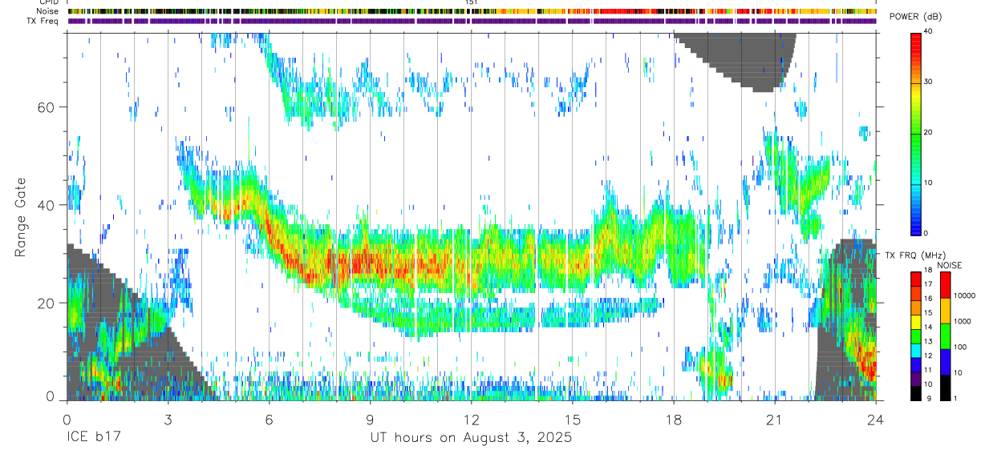Click the '1' value in NOISE legend

956,399
